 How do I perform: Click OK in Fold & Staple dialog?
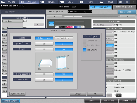[x=95, y=94]
